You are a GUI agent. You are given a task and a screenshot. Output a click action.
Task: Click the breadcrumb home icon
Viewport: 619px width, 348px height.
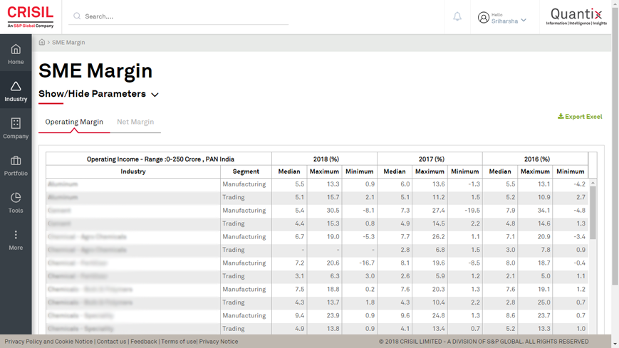pos(42,43)
